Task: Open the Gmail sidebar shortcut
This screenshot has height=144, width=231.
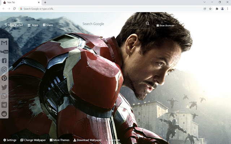Action: pyautogui.click(x=4, y=43)
